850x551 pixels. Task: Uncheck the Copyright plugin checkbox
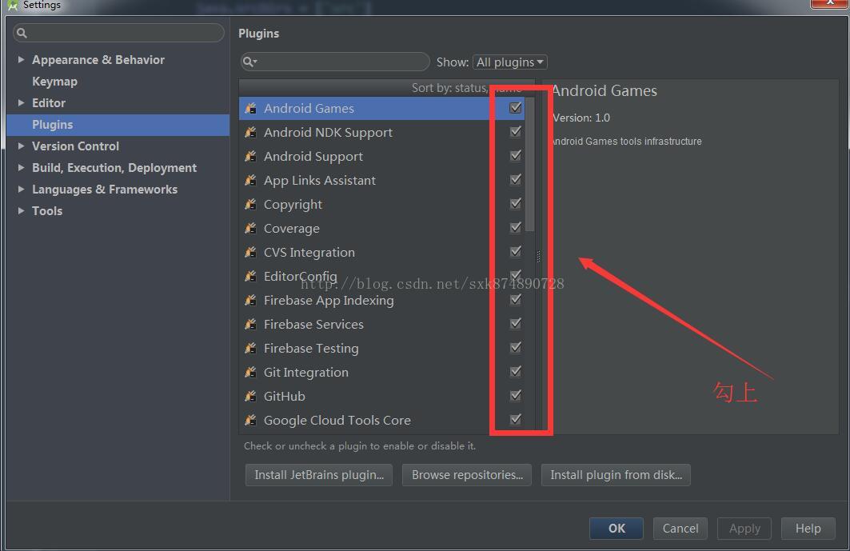pyautogui.click(x=516, y=203)
